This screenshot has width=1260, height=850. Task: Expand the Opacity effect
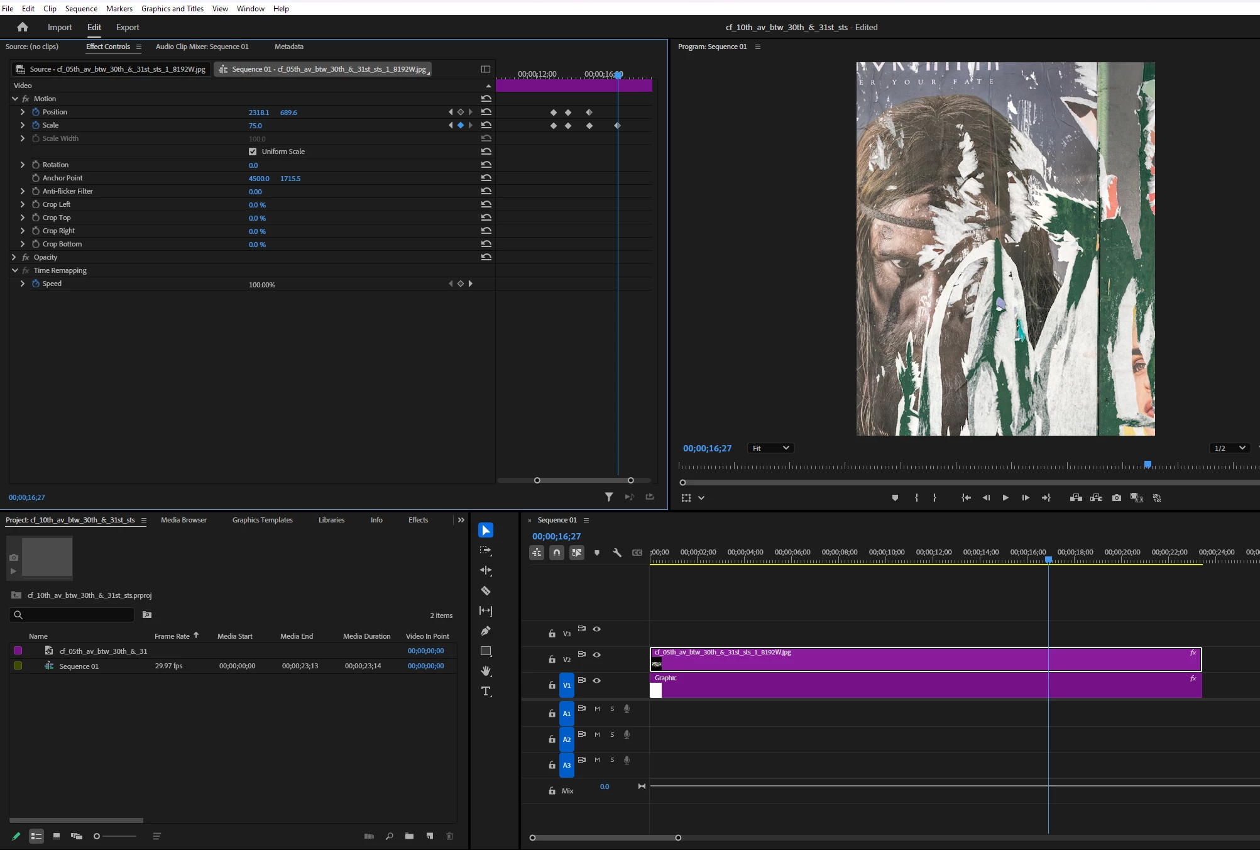(x=14, y=257)
